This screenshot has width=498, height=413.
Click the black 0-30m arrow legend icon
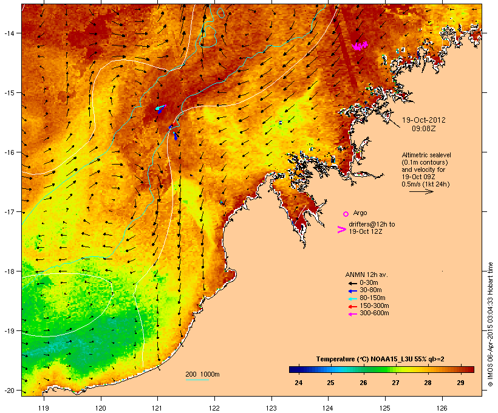click(353, 284)
